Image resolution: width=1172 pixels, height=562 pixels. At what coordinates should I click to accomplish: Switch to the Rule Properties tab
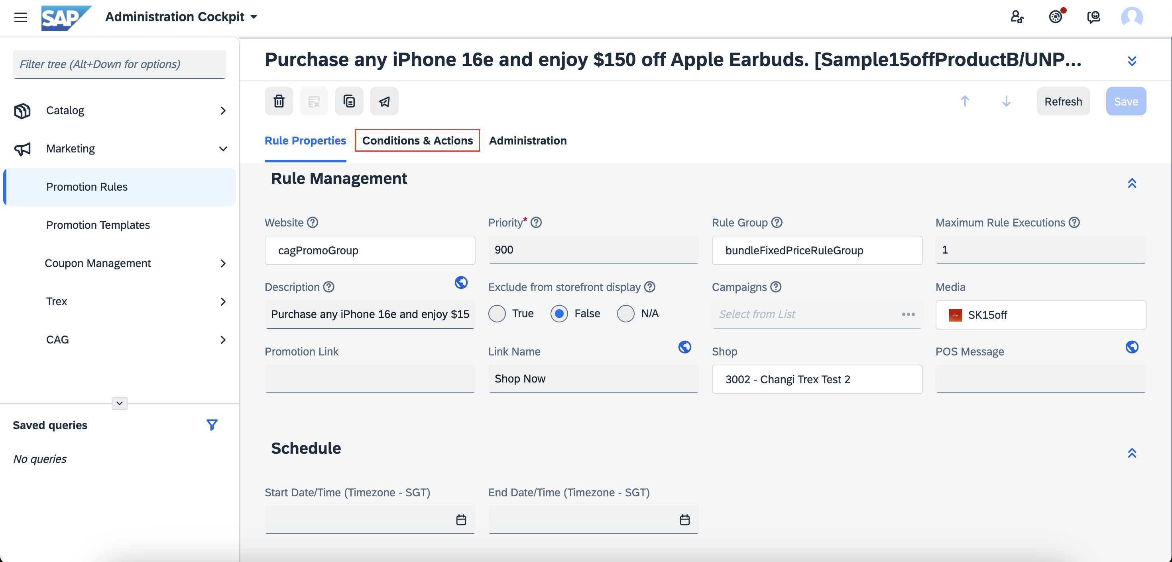click(x=305, y=140)
